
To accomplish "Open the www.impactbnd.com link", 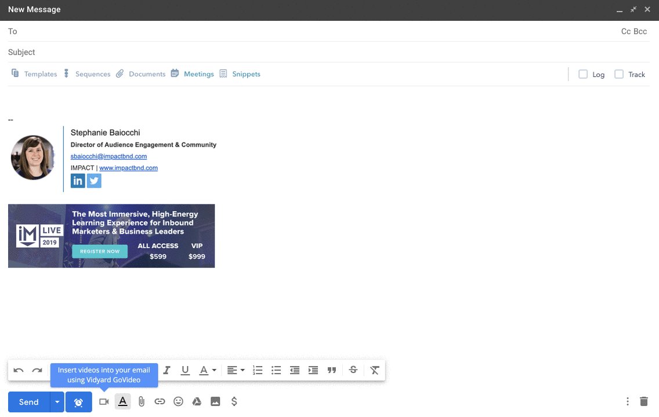I will pos(129,168).
